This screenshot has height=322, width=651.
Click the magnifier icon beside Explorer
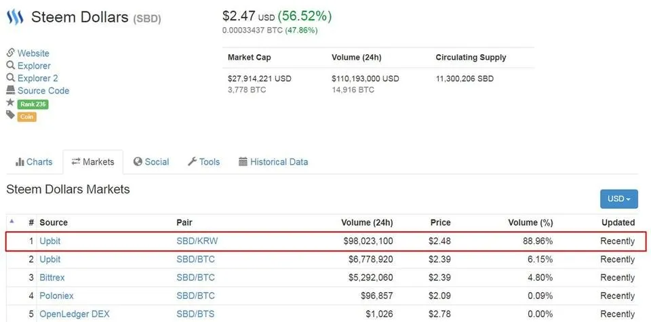[10, 65]
